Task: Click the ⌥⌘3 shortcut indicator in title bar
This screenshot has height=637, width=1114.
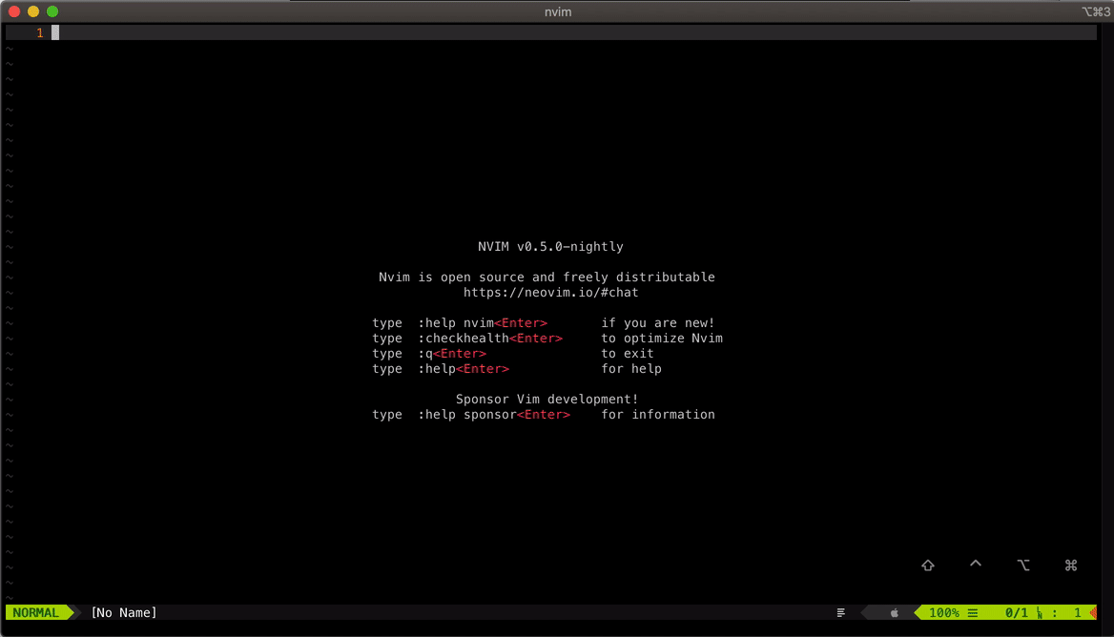Action: pyautogui.click(x=1096, y=12)
